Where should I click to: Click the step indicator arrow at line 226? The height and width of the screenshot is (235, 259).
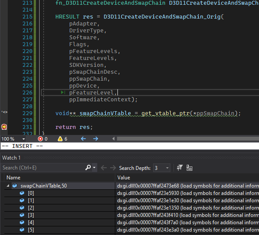63,93
